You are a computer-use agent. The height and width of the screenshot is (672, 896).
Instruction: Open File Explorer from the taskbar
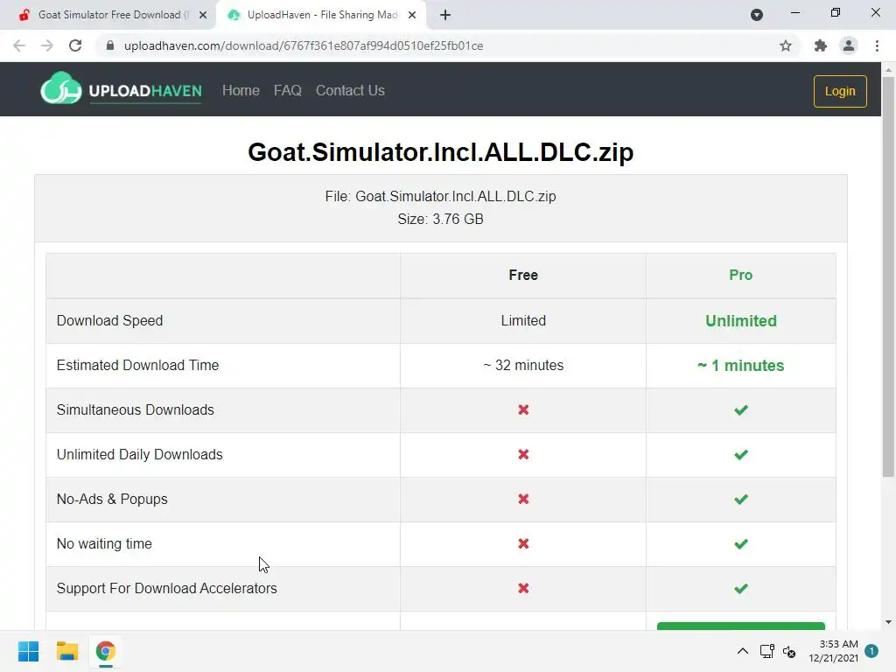[66, 651]
